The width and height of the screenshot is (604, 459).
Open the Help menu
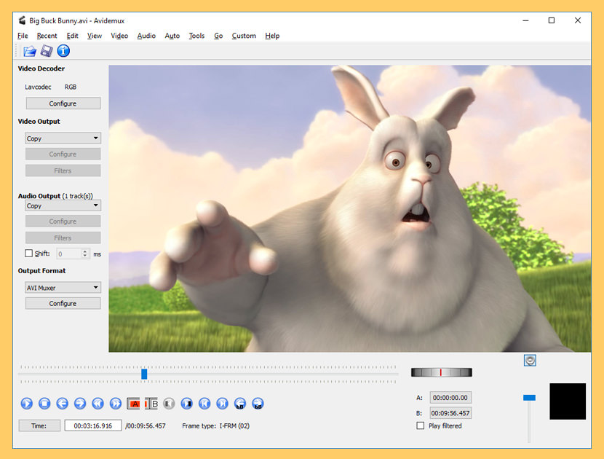[x=272, y=36]
